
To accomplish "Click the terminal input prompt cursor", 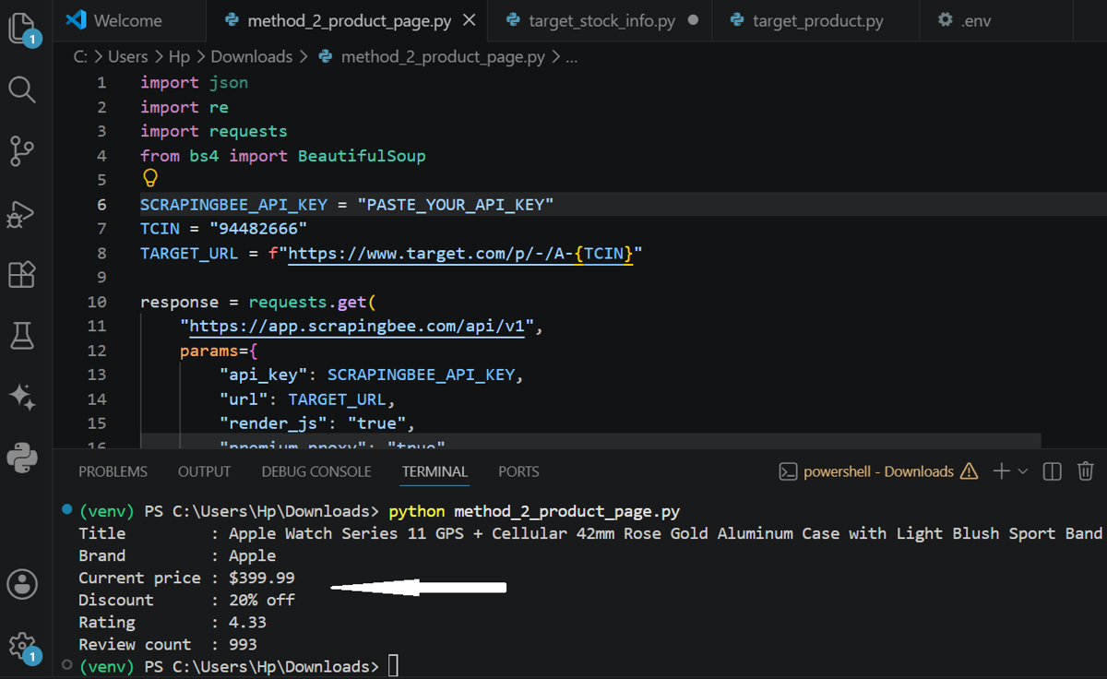I will 394,666.
